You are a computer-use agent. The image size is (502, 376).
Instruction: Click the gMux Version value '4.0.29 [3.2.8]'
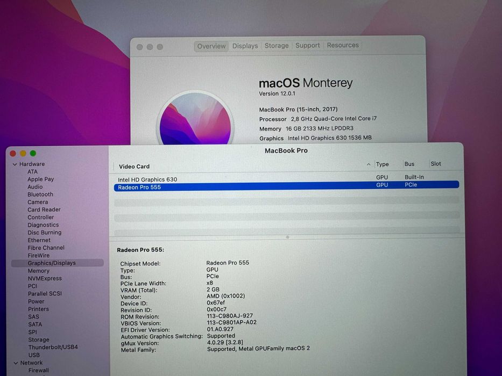point(225,343)
